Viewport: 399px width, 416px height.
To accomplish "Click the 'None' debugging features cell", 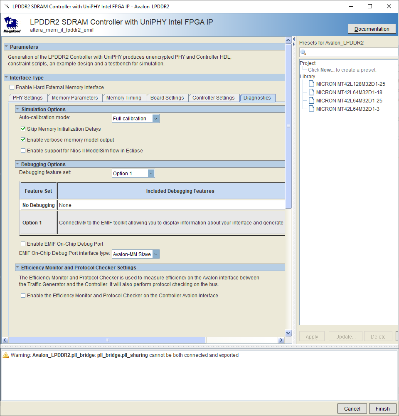I will pos(171,205).
